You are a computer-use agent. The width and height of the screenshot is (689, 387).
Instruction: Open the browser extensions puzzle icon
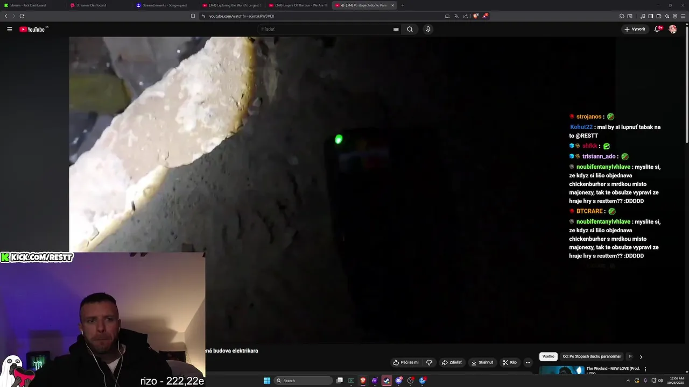tap(622, 16)
